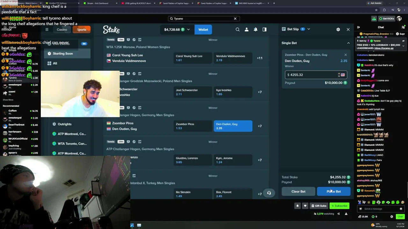
Task: Select Giustino, Lorenzo odds 3.65
Action: click(193, 160)
